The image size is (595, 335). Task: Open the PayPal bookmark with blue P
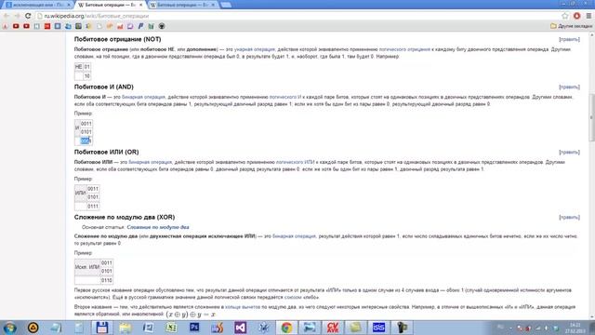click(140, 26)
